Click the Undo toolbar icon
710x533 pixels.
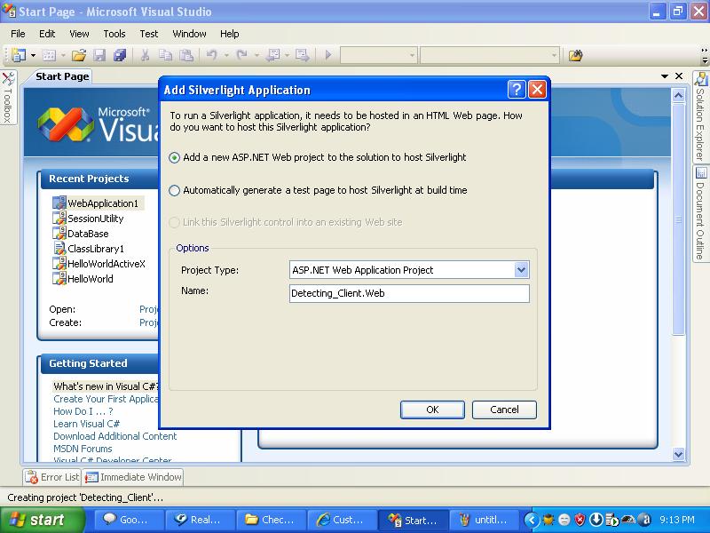[x=211, y=55]
